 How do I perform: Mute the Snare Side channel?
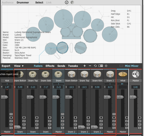pyautogui.click(x=49, y=124)
